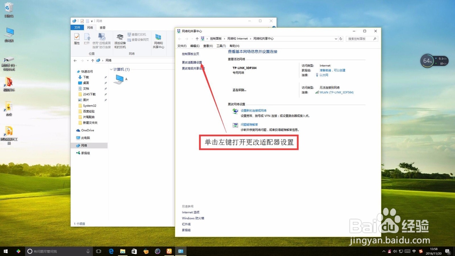
Task: Click back arrow in 网络和共享中心 window
Action: click(180, 39)
